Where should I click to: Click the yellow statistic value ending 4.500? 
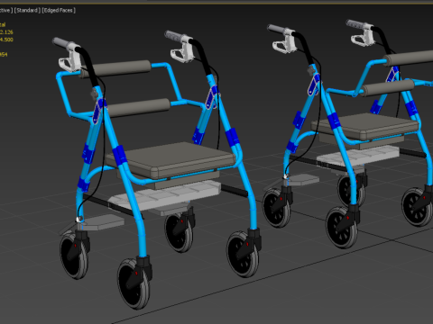6,40
